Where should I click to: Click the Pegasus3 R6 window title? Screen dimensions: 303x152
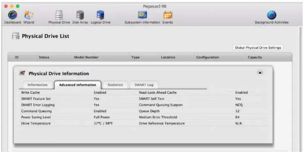[x=155, y=6]
